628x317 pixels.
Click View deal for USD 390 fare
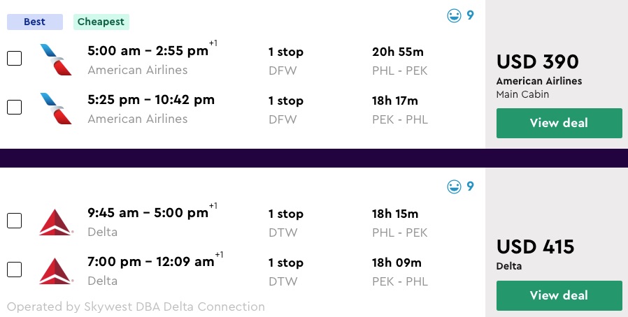(559, 124)
